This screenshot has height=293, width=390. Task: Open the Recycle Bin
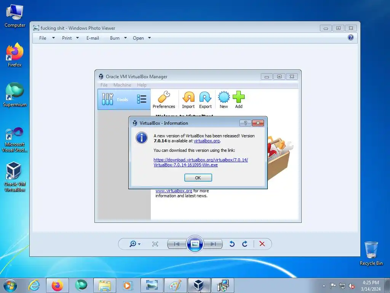(371, 253)
